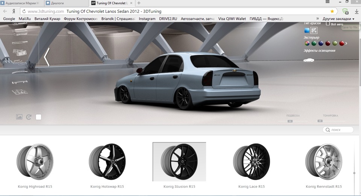Open the green shield protection icon
This screenshot has height=196, width=361.
tap(345, 11)
